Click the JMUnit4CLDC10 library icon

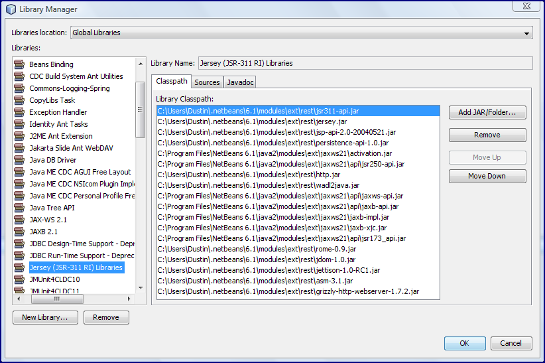coord(19,279)
